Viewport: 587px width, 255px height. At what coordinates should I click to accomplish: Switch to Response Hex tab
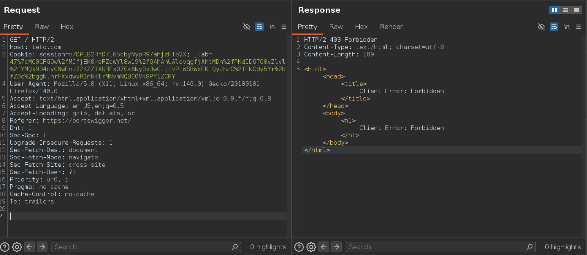click(361, 27)
